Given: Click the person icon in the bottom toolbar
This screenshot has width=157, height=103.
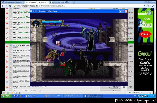Looking at the screenshot, I should tap(19, 93).
